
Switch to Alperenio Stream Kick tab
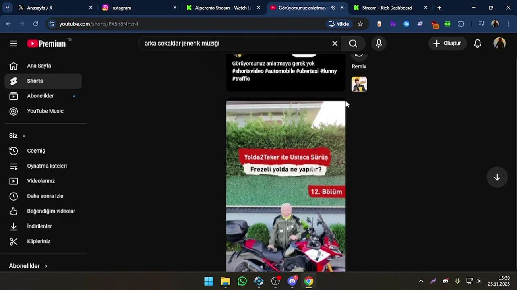223,8
